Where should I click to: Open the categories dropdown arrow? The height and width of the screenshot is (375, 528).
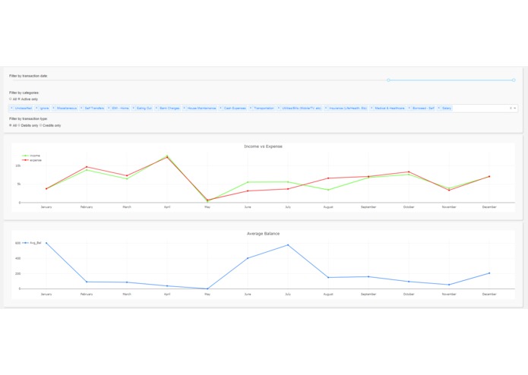[x=514, y=109]
